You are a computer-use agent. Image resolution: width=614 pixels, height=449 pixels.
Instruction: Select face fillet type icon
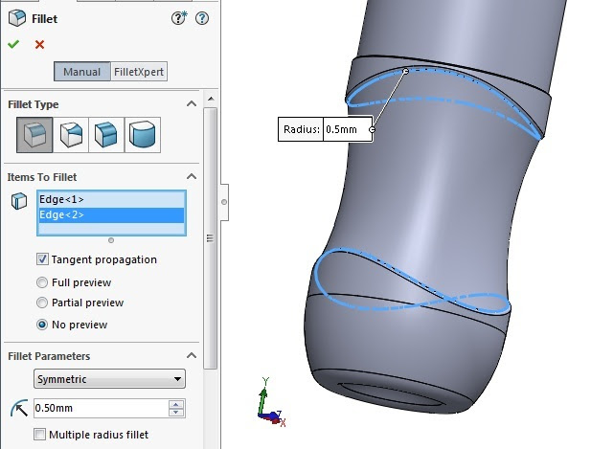[x=106, y=135]
